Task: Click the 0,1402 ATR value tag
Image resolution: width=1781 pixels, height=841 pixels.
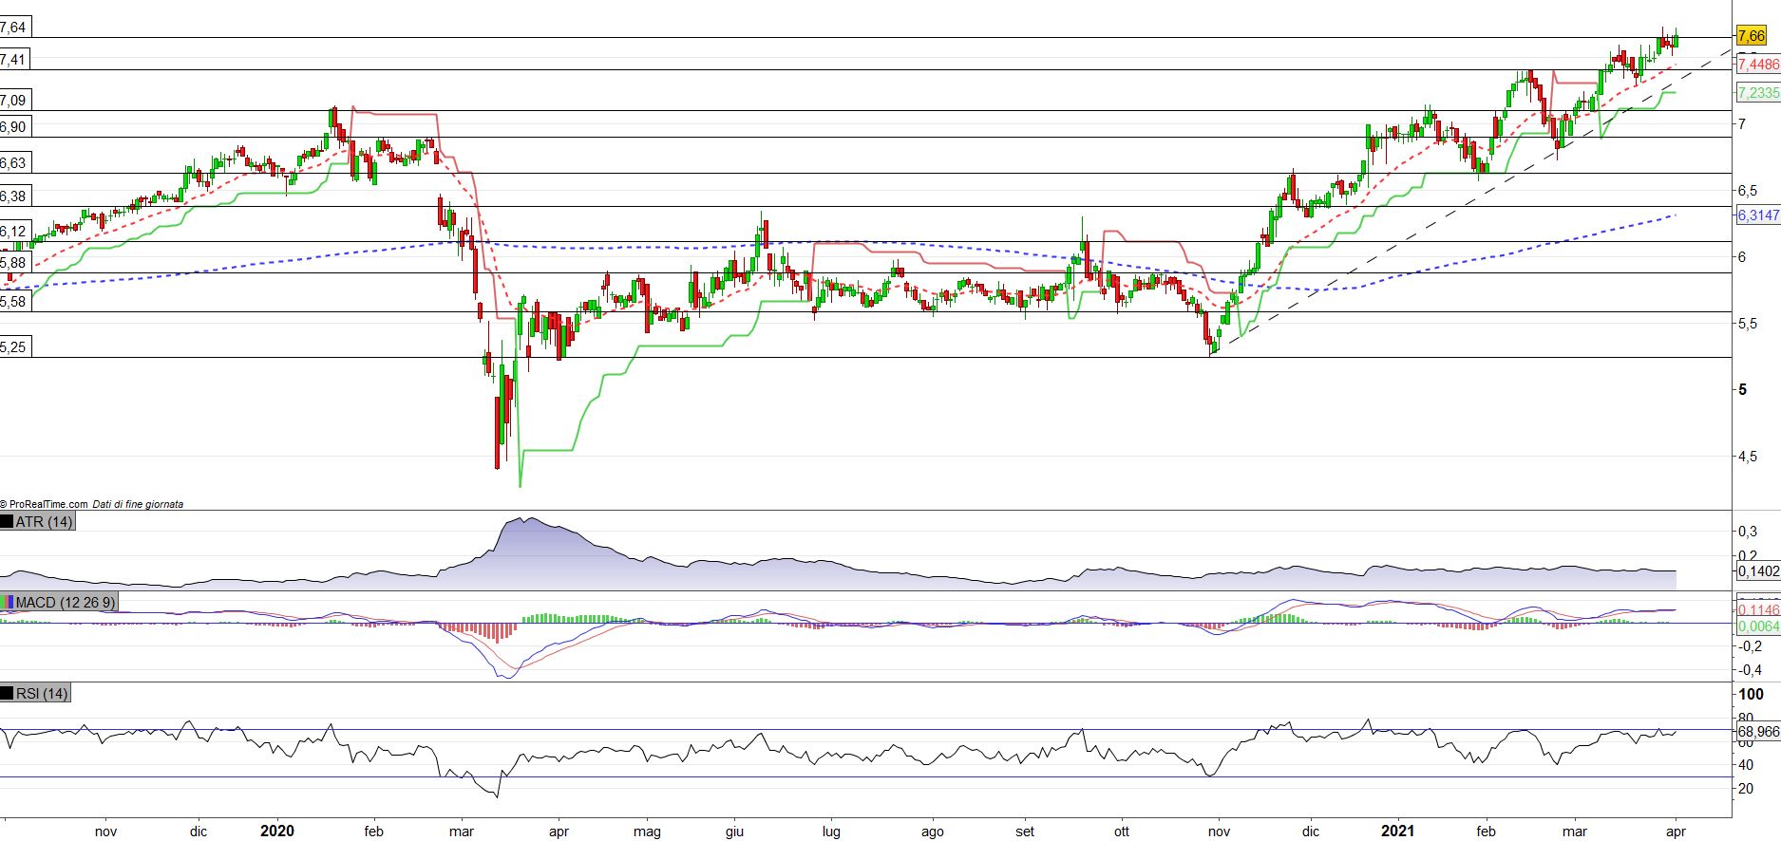Action: pyautogui.click(x=1757, y=571)
